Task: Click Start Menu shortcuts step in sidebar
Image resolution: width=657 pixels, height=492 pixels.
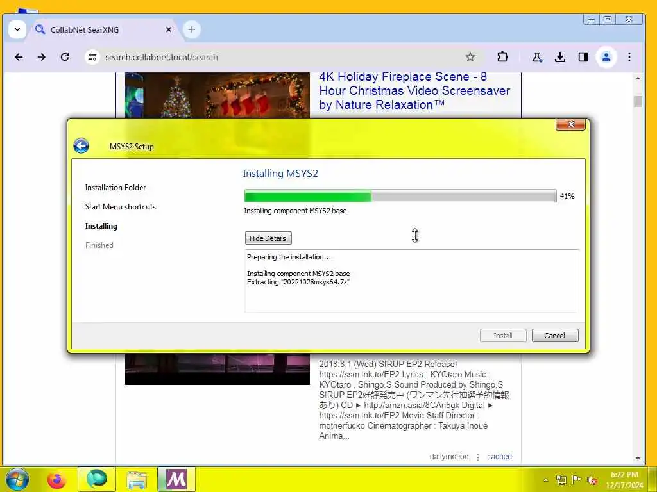Action: [x=120, y=207]
